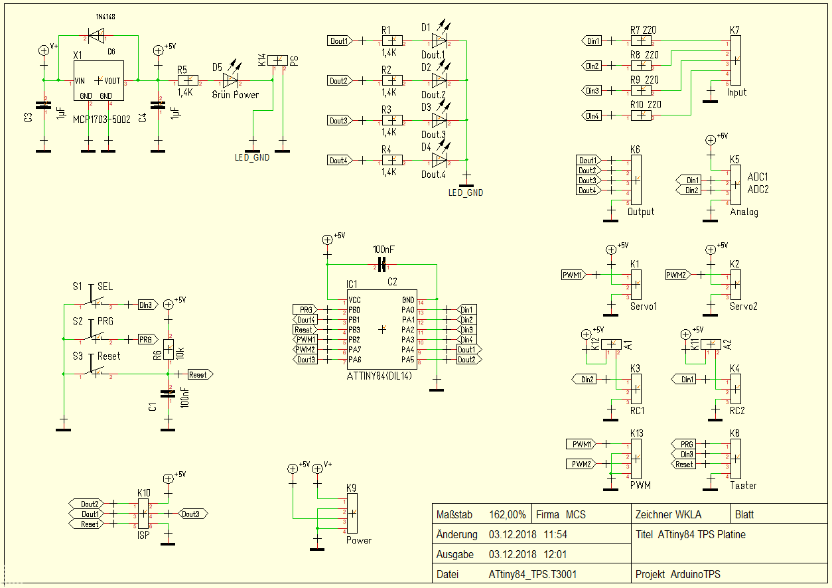Select resistor R7 220 near Din1
This screenshot has height=588, width=832.
tap(642, 41)
